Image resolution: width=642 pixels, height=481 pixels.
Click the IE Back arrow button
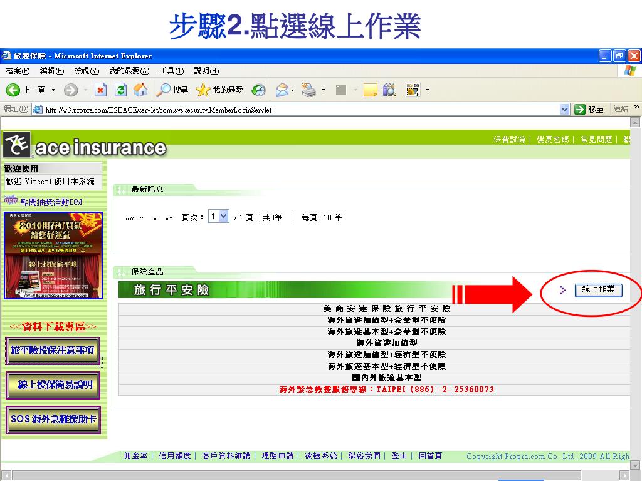13,90
